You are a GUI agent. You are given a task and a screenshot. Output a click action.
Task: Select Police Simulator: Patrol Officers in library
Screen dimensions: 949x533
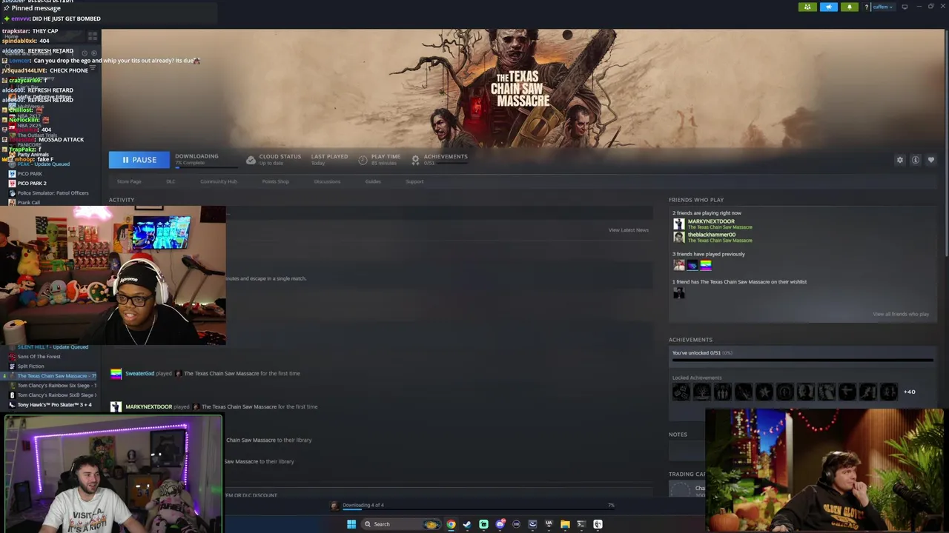point(53,193)
